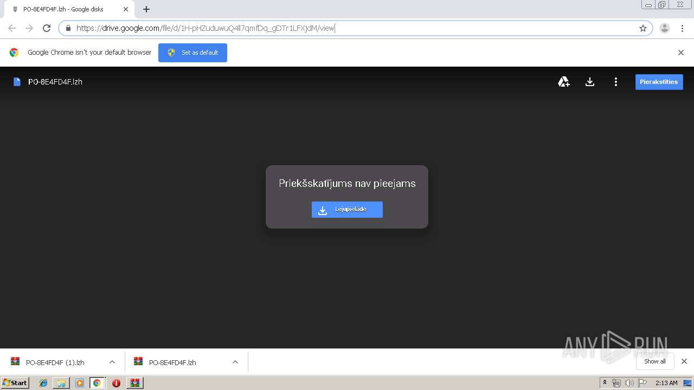
Task: Focus the address bar URL
Action: tap(355, 28)
